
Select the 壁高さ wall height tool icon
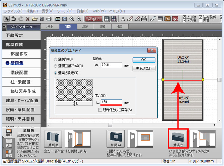pyautogui.click(x=177, y=138)
